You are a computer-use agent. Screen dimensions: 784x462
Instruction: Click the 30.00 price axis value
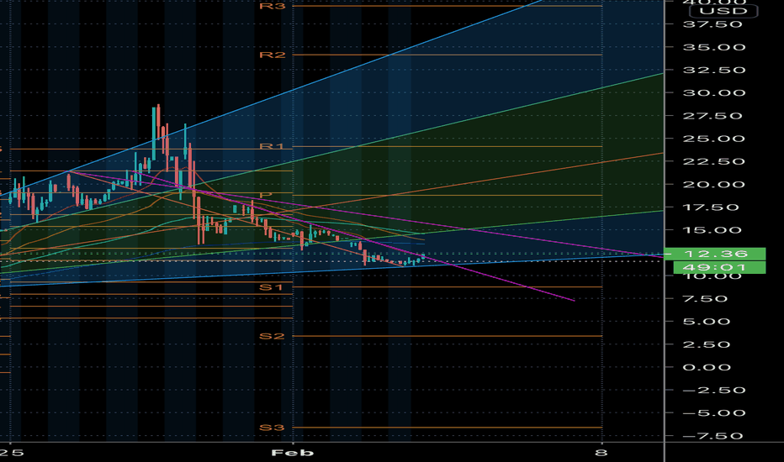pos(714,93)
